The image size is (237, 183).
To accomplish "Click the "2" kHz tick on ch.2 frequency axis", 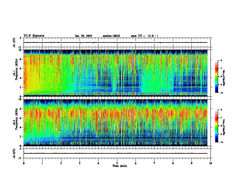I will click(21, 137).
